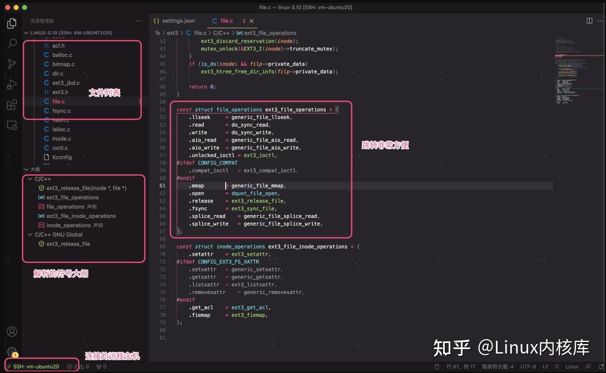Screen dimensions: 606x373
Task: Click the h icon next to acl.h
Action: (46, 46)
